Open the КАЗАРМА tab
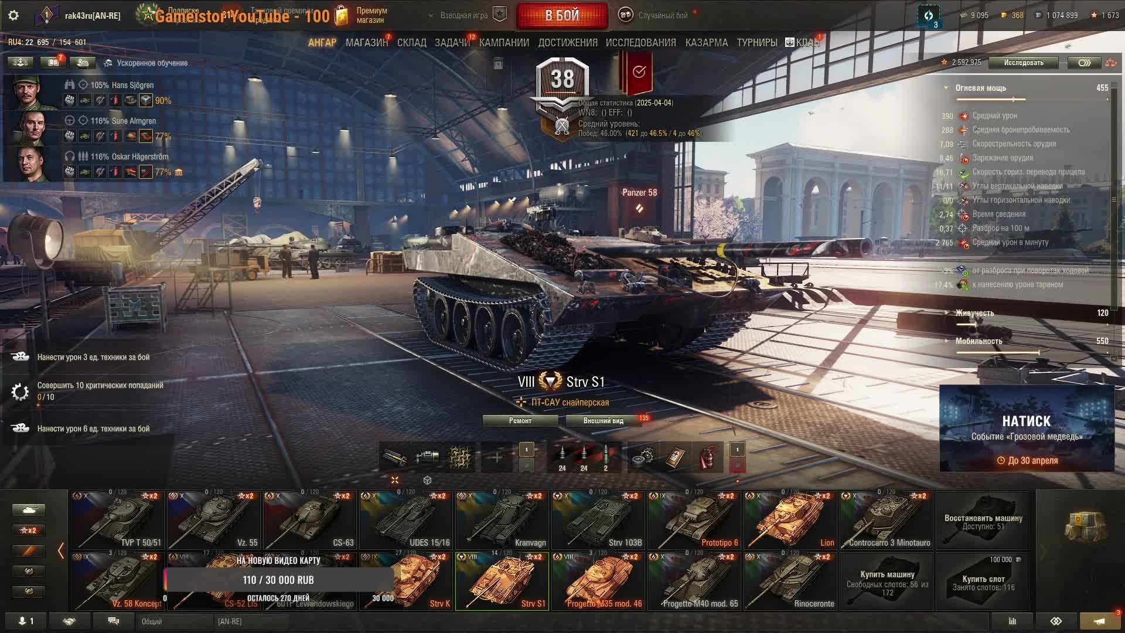Image resolution: width=1125 pixels, height=633 pixels. [x=706, y=43]
